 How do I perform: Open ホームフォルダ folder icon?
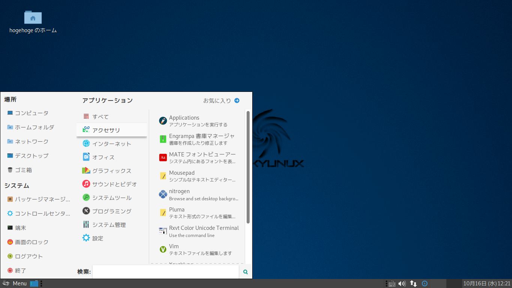click(x=10, y=127)
